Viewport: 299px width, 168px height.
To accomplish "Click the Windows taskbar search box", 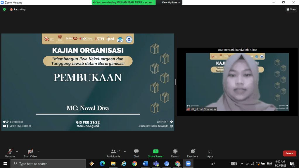I will [48, 164].
